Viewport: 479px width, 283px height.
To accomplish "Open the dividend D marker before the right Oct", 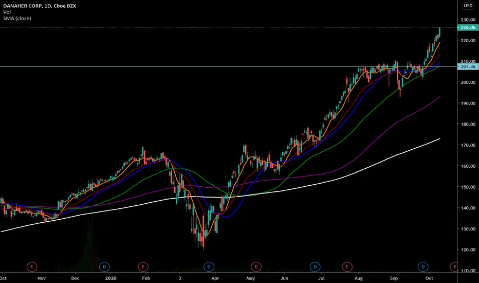I will pyautogui.click(x=423, y=267).
